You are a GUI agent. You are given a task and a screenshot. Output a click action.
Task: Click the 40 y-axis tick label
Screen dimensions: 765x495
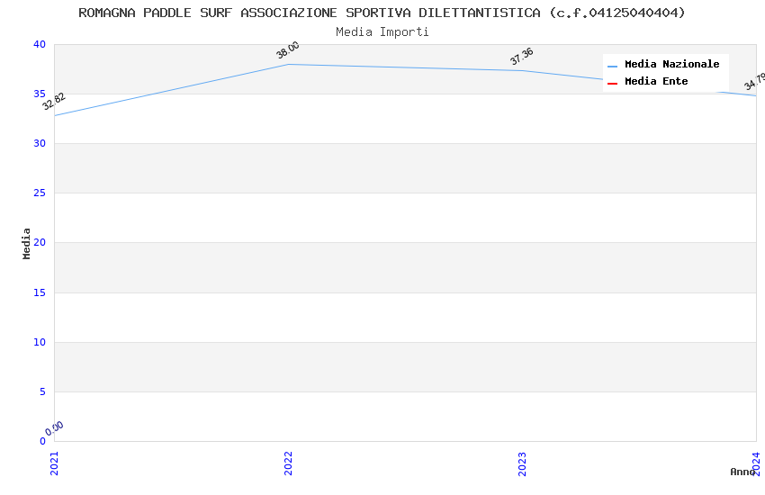tap(39, 45)
